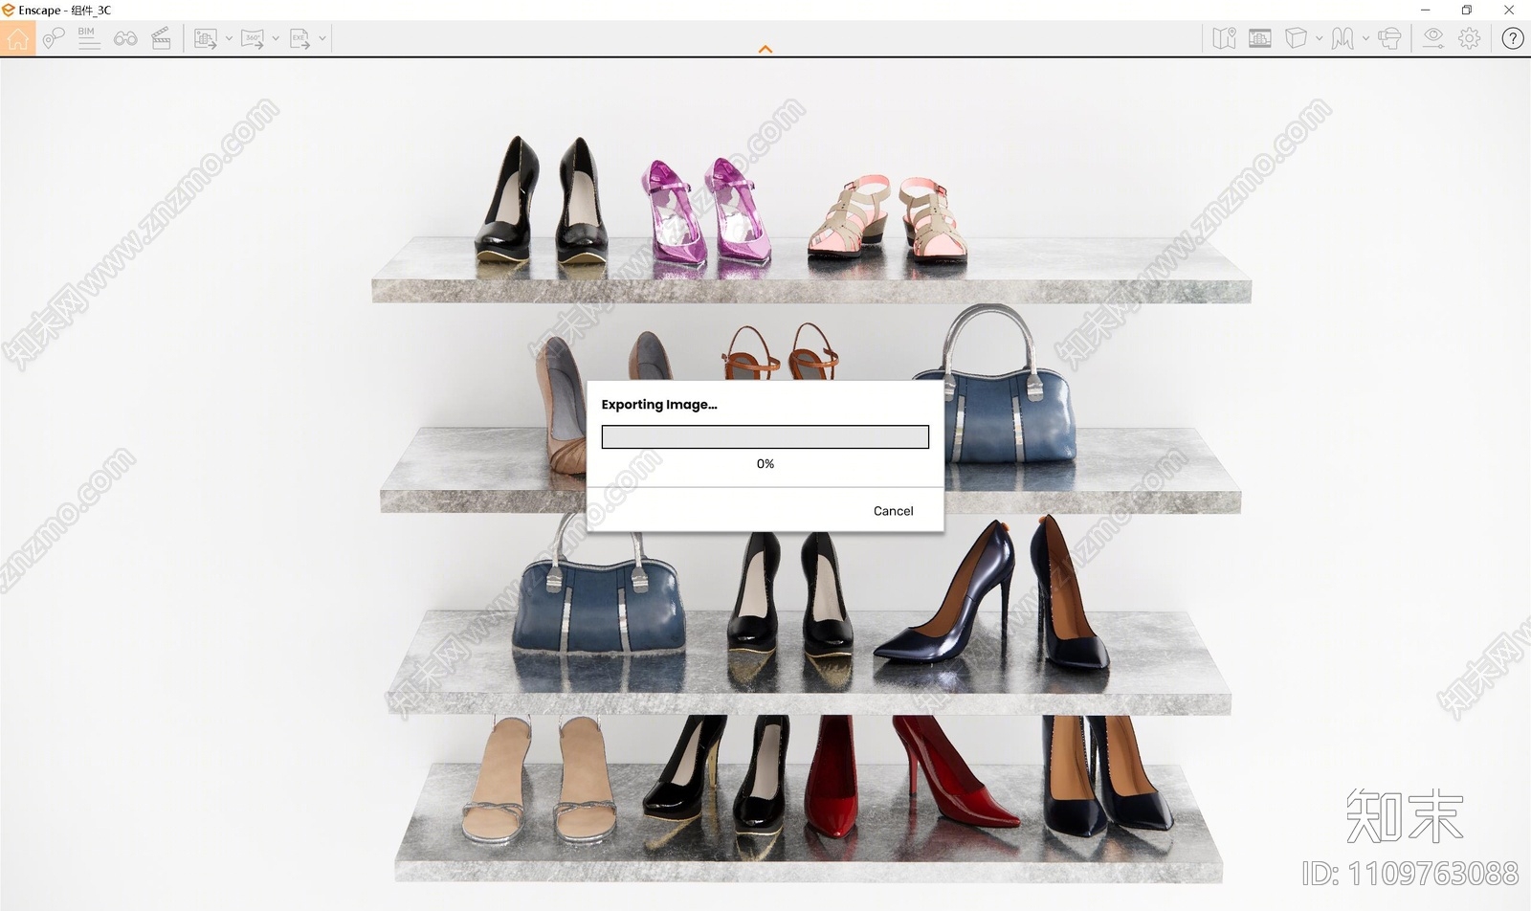
Task: Click the projection mode arches icon
Action: (1342, 38)
